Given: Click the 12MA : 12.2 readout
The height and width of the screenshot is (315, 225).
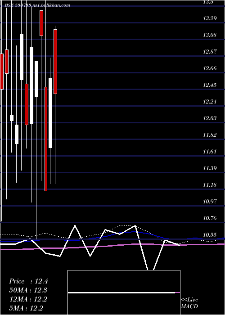Looking at the screenshot, I should 28,299.
